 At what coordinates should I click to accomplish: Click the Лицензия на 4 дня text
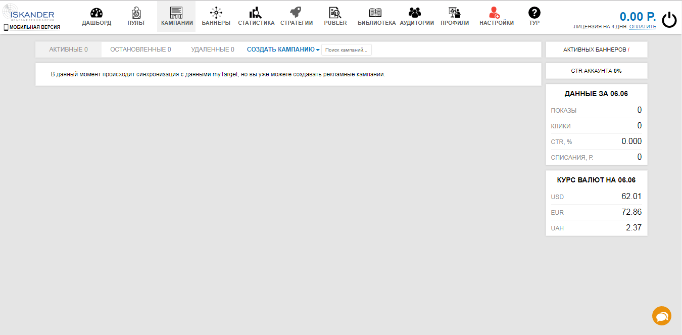(x=601, y=26)
